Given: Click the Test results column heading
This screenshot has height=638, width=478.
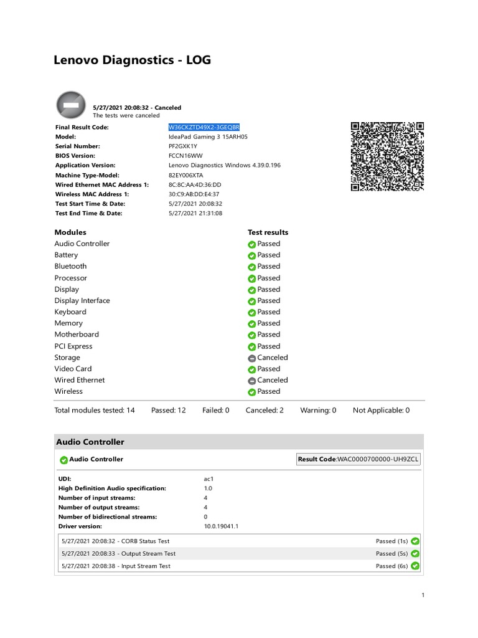Looking at the screenshot, I should pyautogui.click(x=268, y=232).
